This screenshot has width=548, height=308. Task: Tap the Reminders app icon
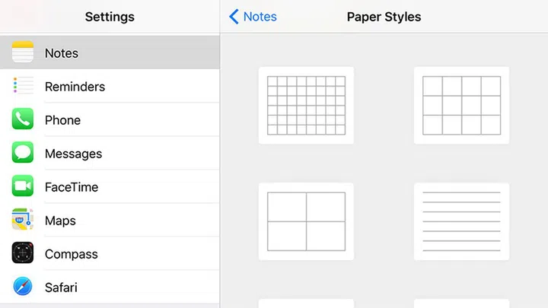click(23, 87)
